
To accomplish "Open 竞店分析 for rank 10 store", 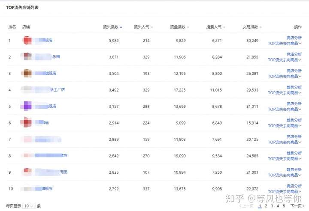I will coord(294,186).
